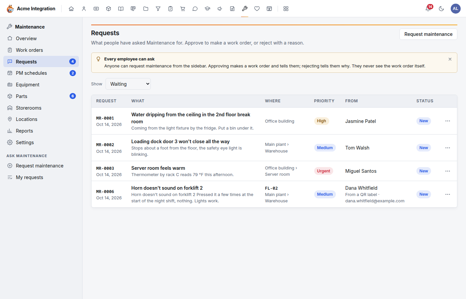
Task: Open the AL user avatar menu
Action: tap(456, 9)
